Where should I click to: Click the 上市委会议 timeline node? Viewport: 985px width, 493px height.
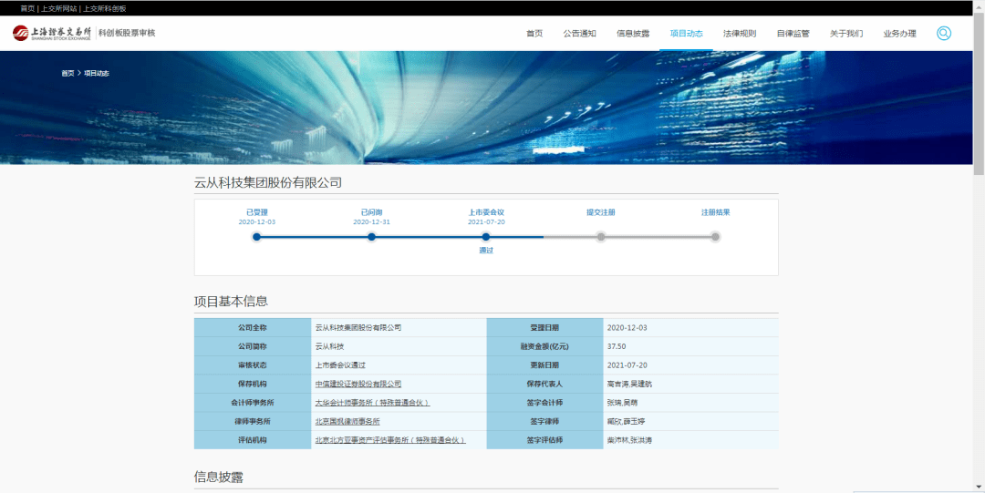coord(485,237)
